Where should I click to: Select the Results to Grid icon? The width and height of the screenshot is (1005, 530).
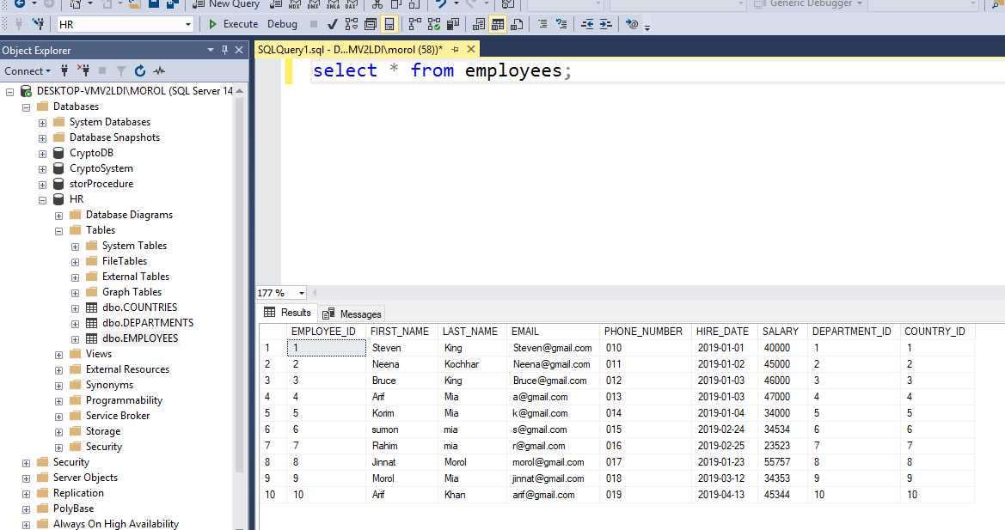[x=497, y=23]
